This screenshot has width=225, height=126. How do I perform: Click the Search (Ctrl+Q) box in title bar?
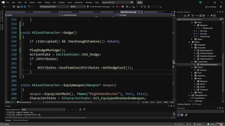117,2
